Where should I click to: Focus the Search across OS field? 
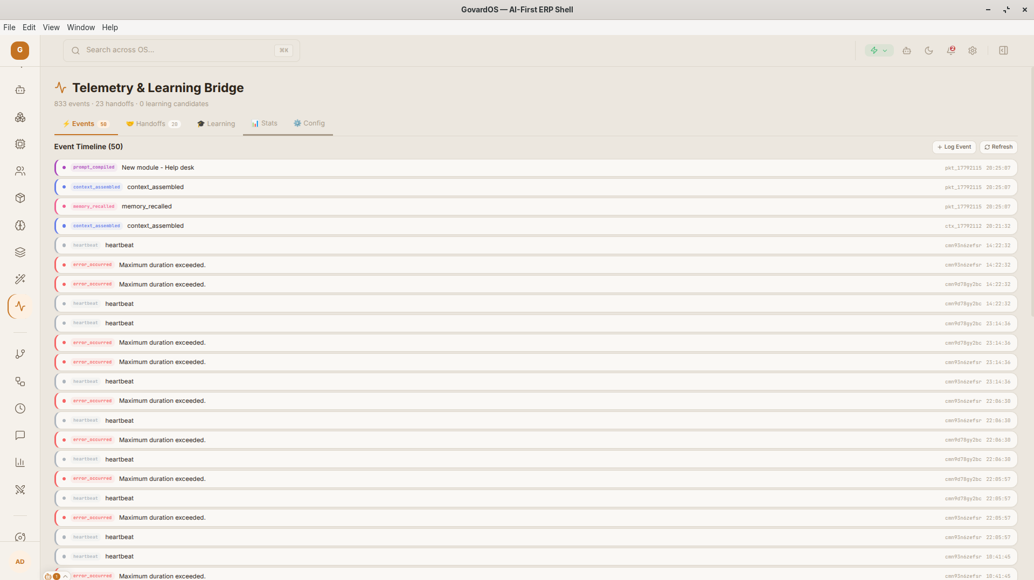pos(182,51)
